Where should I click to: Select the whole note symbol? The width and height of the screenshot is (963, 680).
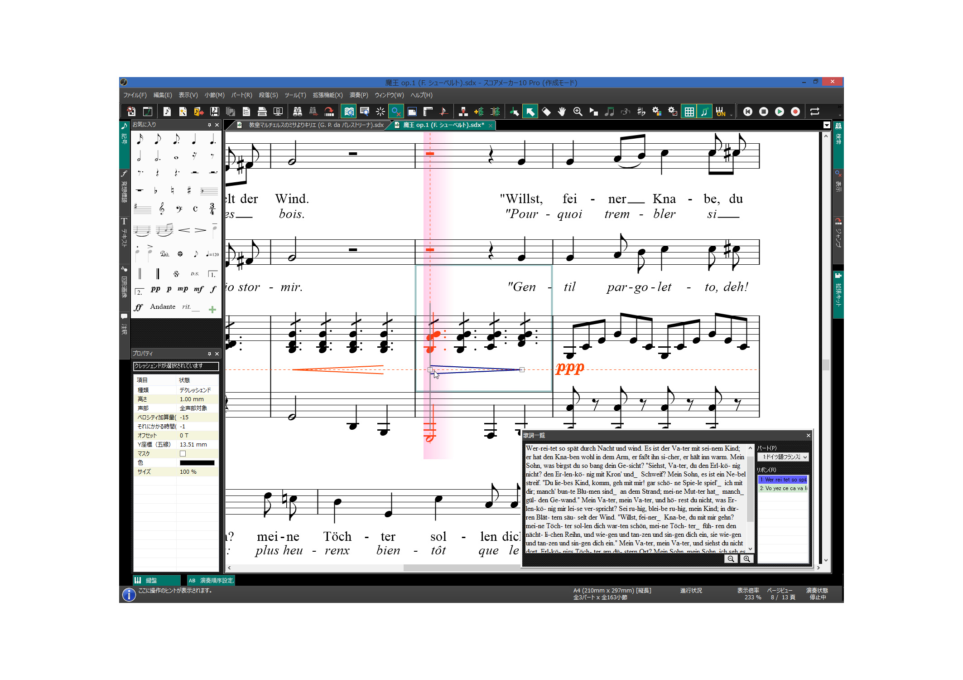176,158
